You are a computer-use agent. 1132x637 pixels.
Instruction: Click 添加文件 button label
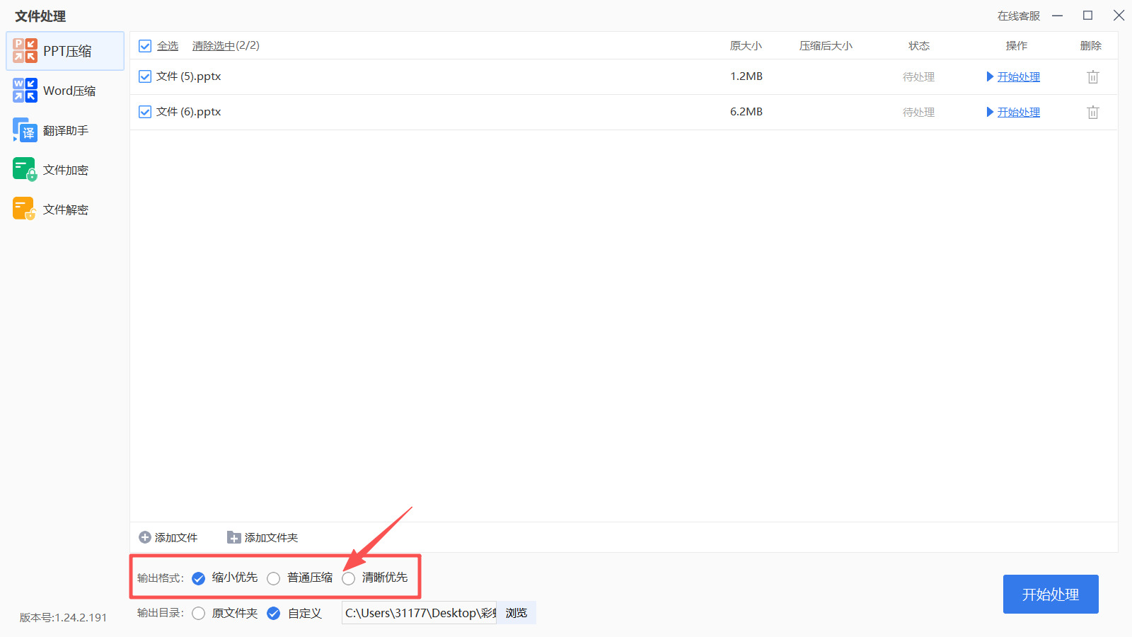tap(176, 538)
